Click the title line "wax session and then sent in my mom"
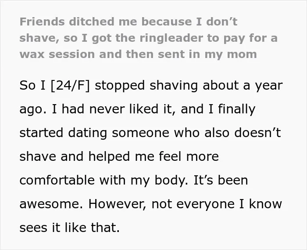Viewport: 307px width, 250px height. click(138, 54)
